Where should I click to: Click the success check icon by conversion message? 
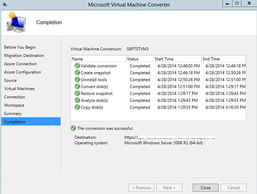click(73, 128)
